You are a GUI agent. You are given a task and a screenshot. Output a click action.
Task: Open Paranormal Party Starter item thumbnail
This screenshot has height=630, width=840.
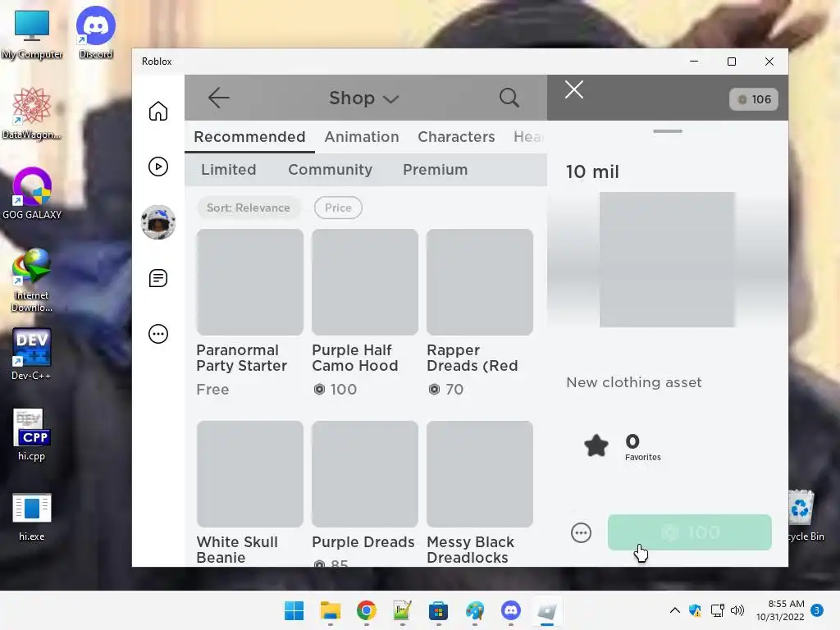249,282
